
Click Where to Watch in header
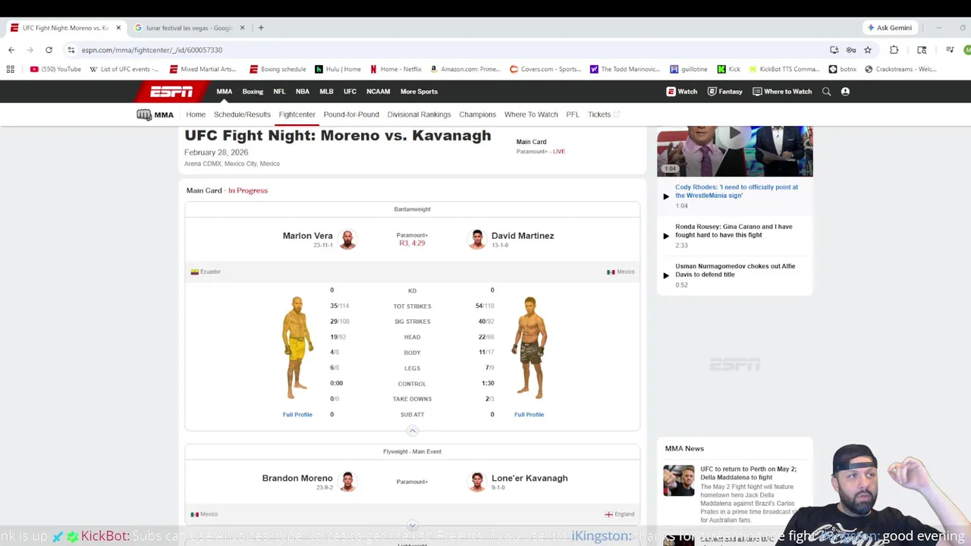tap(782, 92)
